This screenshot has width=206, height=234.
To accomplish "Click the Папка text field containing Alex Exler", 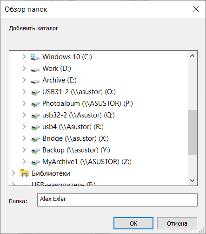I will (117, 200).
